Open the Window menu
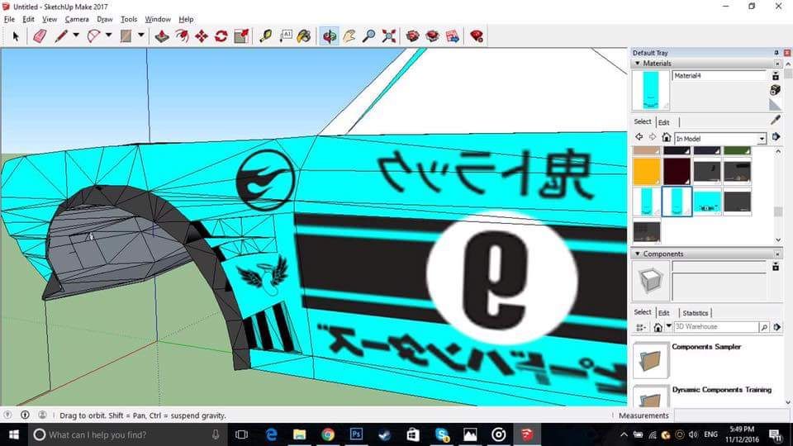793x446 pixels. (158, 19)
